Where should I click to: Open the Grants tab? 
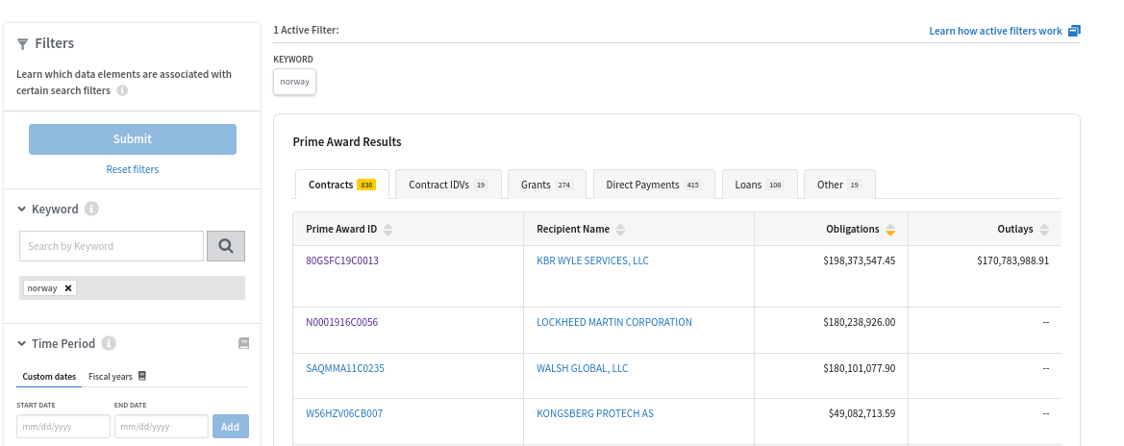click(x=547, y=185)
